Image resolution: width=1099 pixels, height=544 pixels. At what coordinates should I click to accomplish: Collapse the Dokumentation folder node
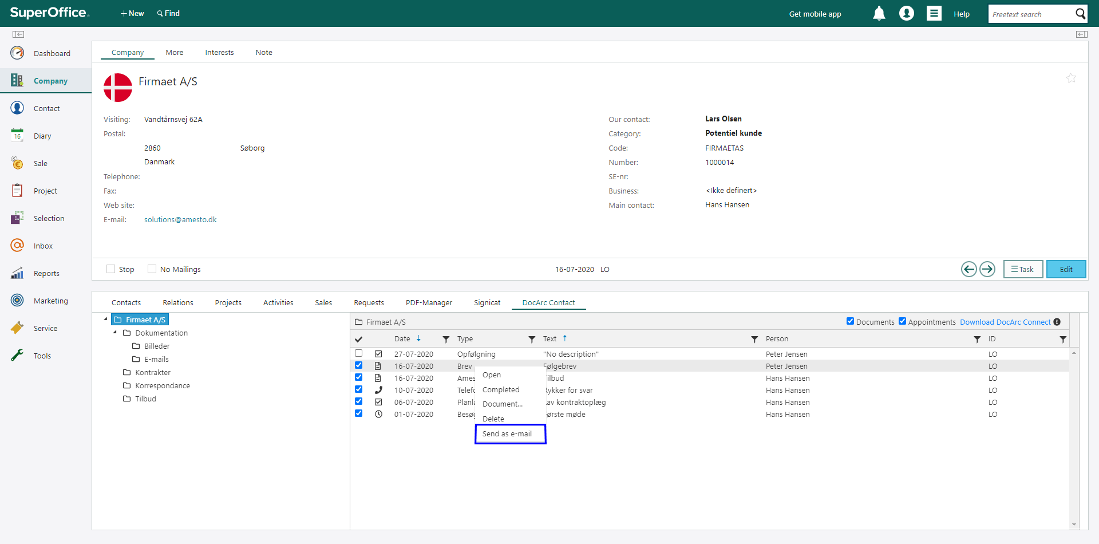115,332
